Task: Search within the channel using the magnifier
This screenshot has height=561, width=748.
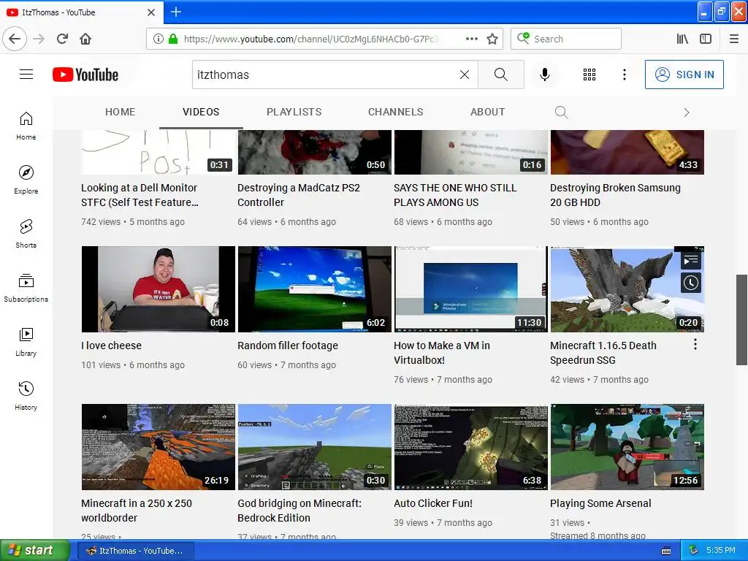Action: point(562,112)
